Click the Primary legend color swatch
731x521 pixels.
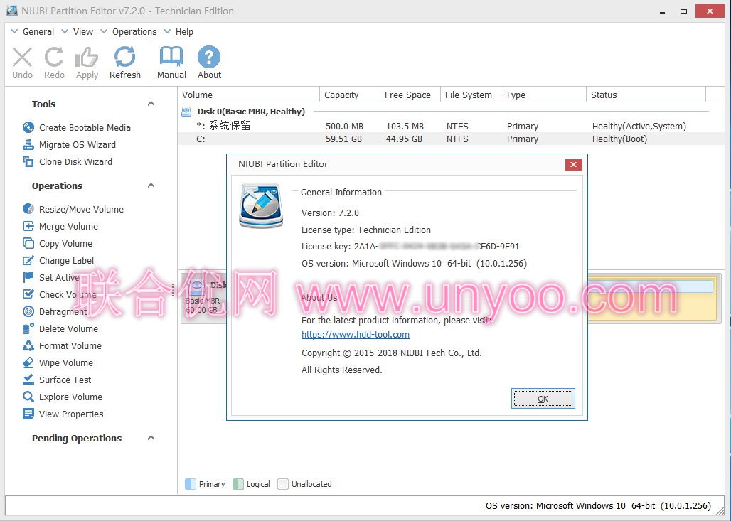pos(190,484)
